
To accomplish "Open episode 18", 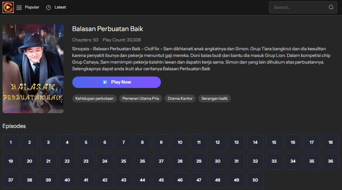I will pos(331,142).
